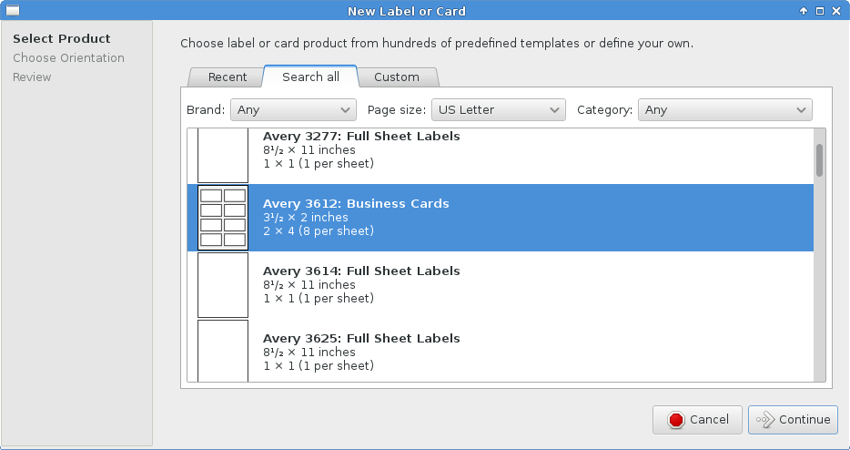Click the Choose Orientation step
Image resolution: width=850 pixels, height=450 pixels.
[x=69, y=57]
